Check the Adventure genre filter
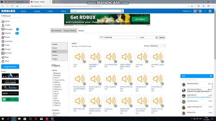Viewport: 216px width, 121px height. click(x=53, y=89)
